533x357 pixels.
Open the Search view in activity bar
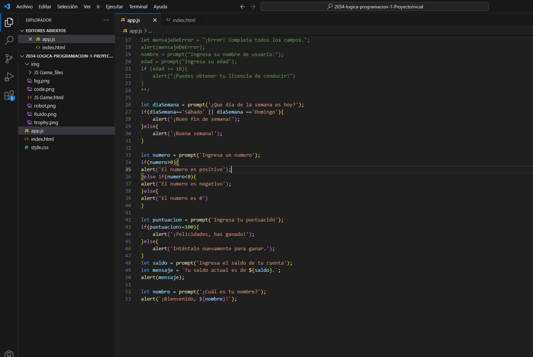click(x=9, y=41)
